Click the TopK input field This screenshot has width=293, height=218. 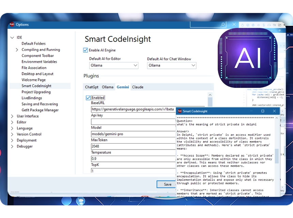134,171
